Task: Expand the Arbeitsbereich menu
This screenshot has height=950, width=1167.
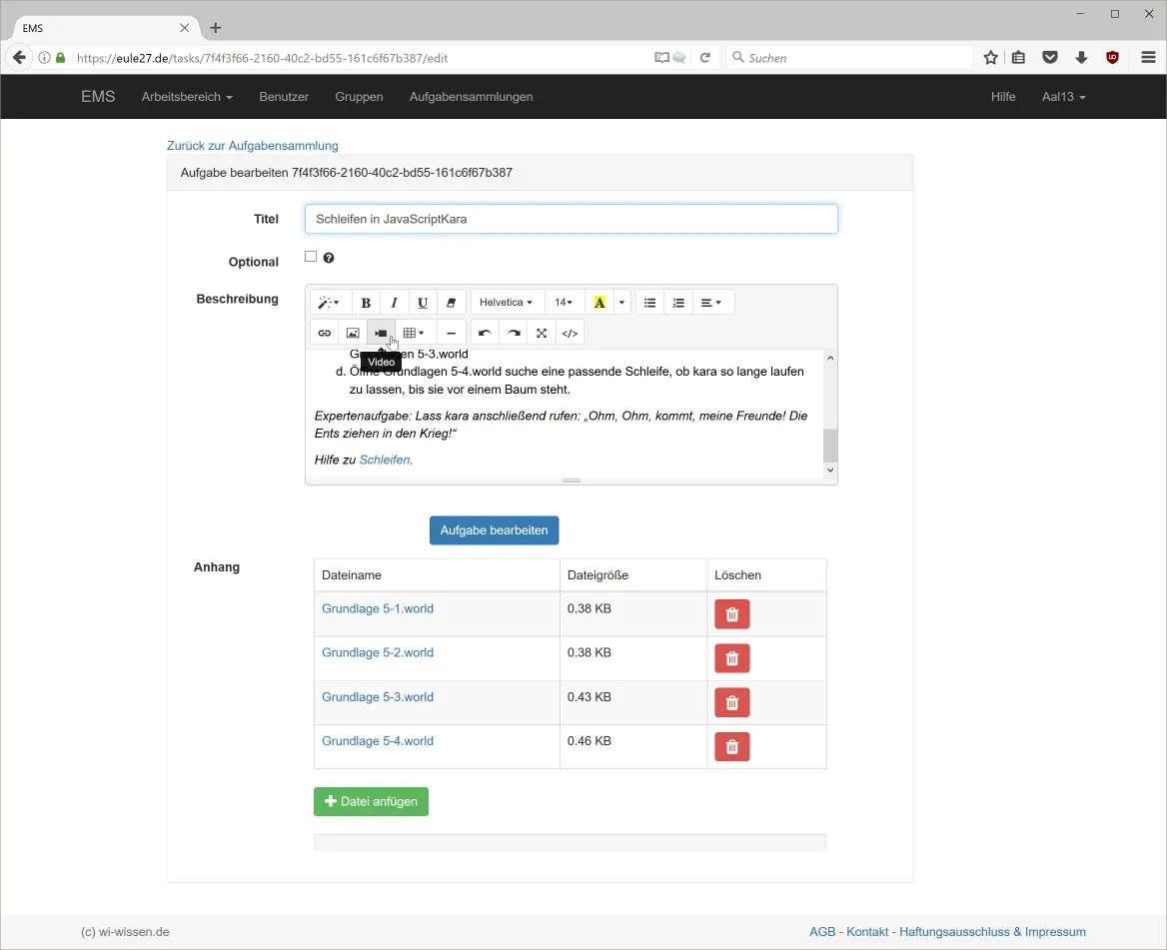Action: (x=187, y=97)
